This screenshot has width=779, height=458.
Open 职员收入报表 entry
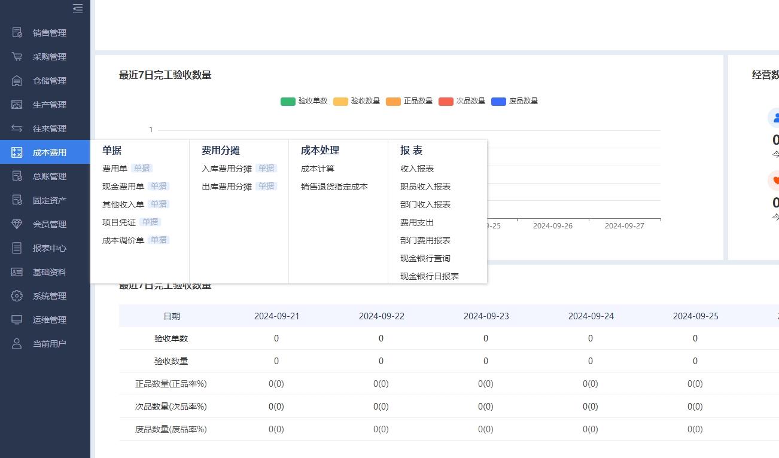tap(425, 187)
